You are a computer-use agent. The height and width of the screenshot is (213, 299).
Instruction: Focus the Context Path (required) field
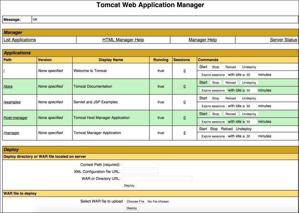pyautogui.click(x=140, y=165)
